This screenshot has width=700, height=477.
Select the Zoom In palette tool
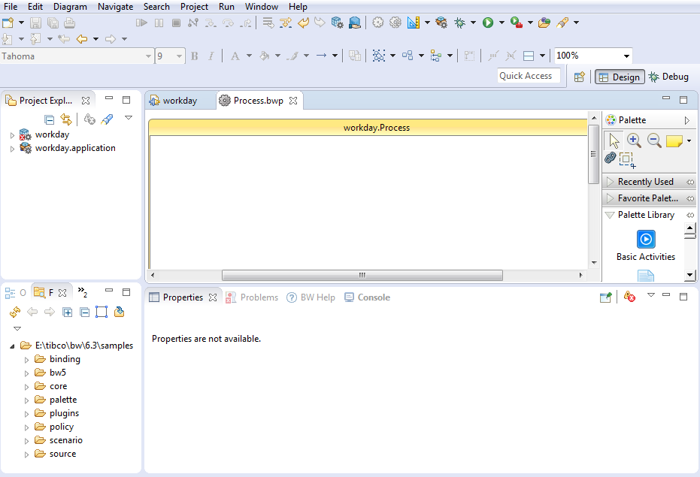point(634,140)
